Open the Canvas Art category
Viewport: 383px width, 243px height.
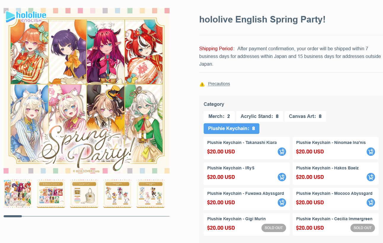(x=305, y=116)
